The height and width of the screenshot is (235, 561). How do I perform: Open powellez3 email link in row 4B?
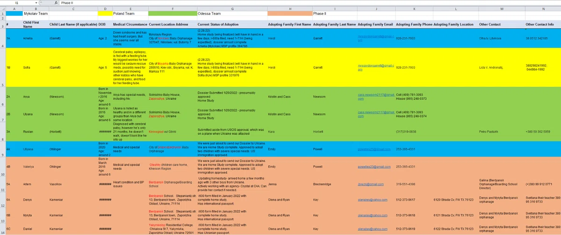(374, 166)
